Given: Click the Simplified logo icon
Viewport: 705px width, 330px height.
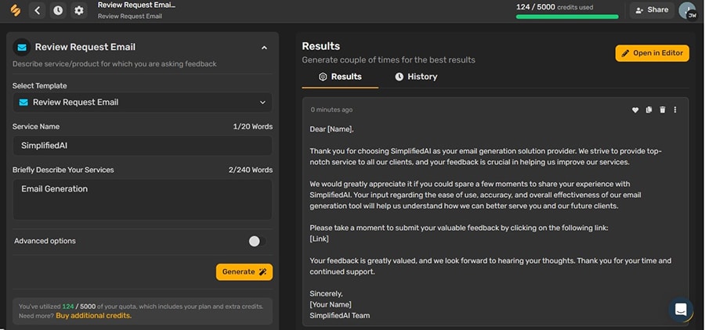Looking at the screenshot, I should click(16, 10).
